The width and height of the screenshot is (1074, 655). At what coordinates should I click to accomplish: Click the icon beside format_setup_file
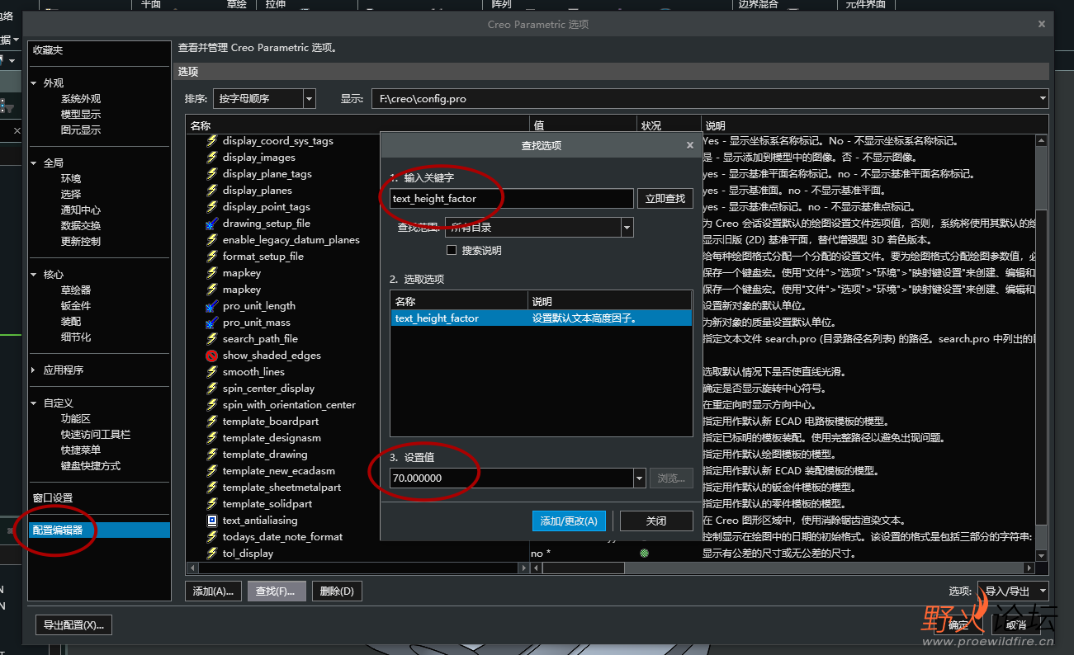tap(212, 257)
